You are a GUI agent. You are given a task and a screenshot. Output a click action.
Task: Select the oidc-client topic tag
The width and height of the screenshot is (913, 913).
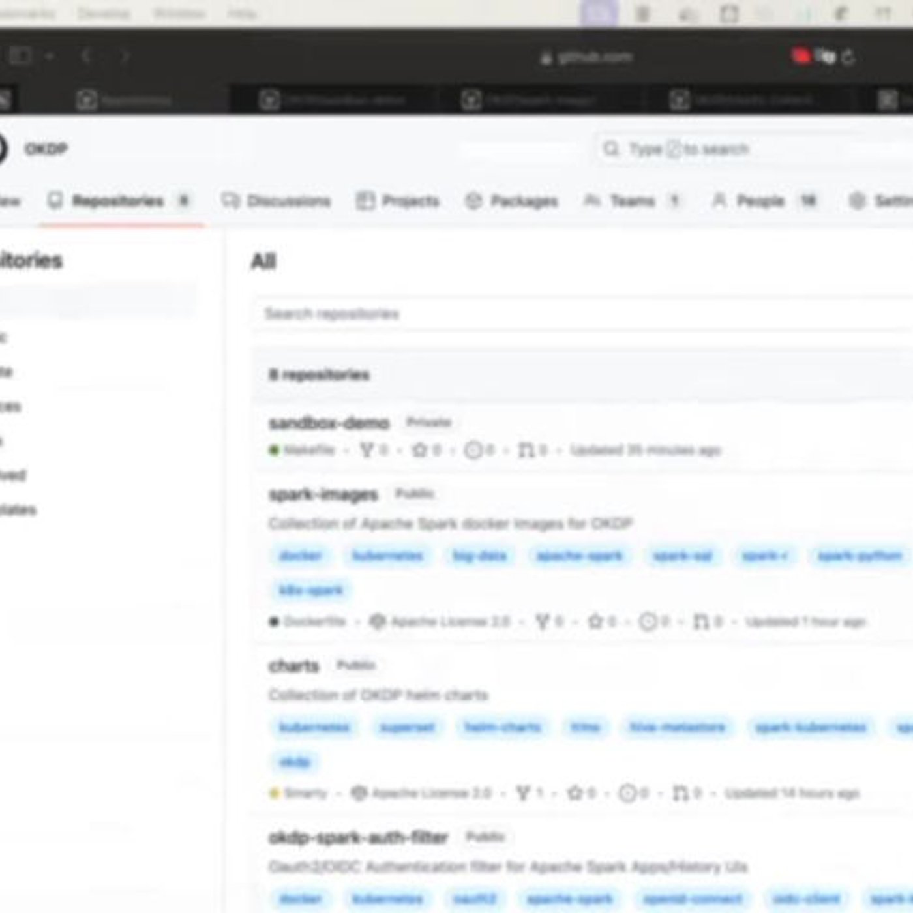807,899
